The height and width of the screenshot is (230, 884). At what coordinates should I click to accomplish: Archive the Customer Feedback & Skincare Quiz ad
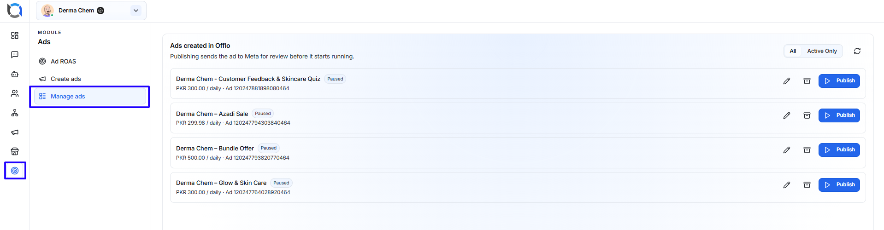click(807, 81)
